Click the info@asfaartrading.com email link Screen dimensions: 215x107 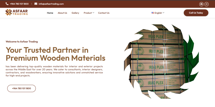click(x=51, y=4)
